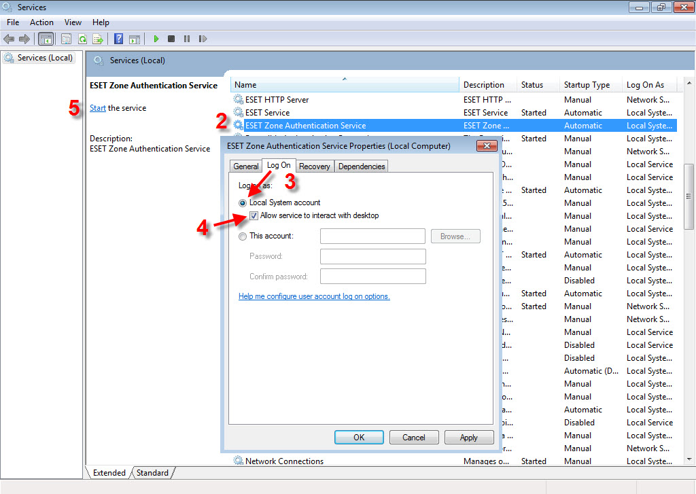Click the Pause Service toolbar icon

(187, 39)
